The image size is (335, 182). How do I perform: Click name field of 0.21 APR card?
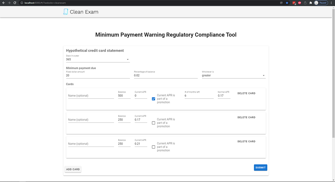tap(91, 144)
